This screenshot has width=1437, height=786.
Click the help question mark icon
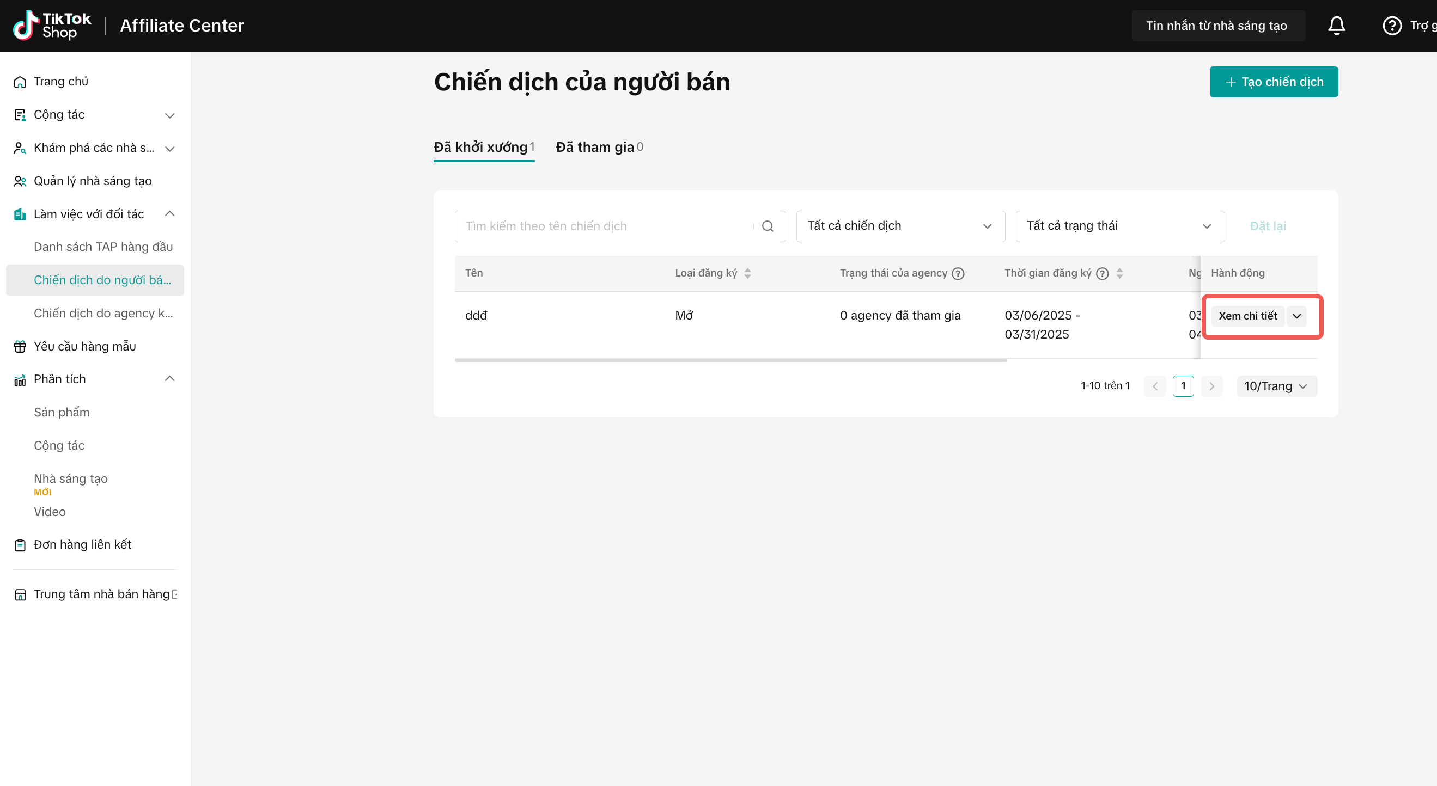coord(1391,26)
